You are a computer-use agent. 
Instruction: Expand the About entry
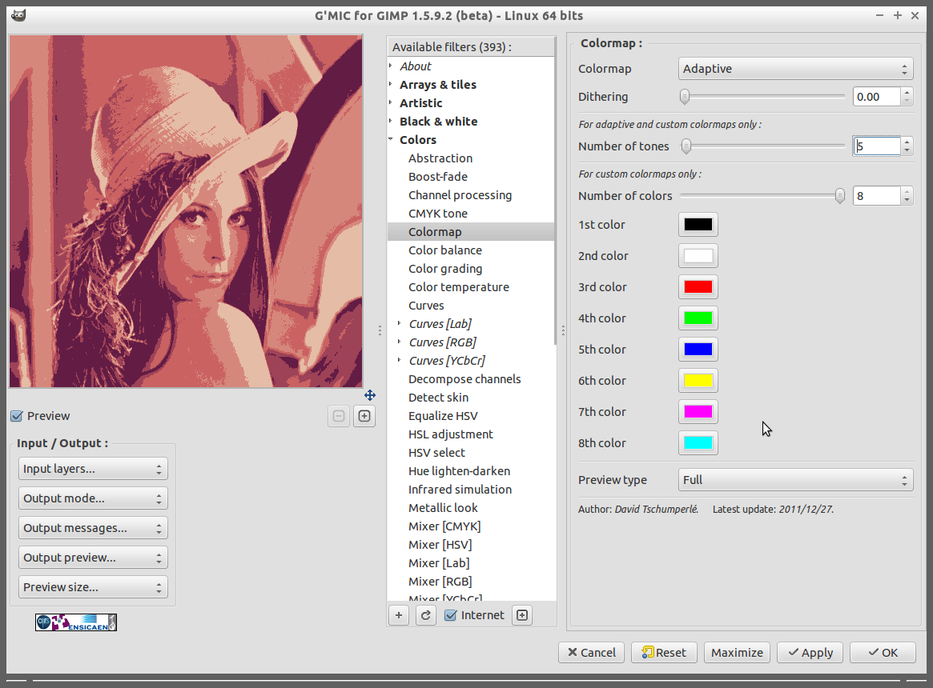coord(391,66)
